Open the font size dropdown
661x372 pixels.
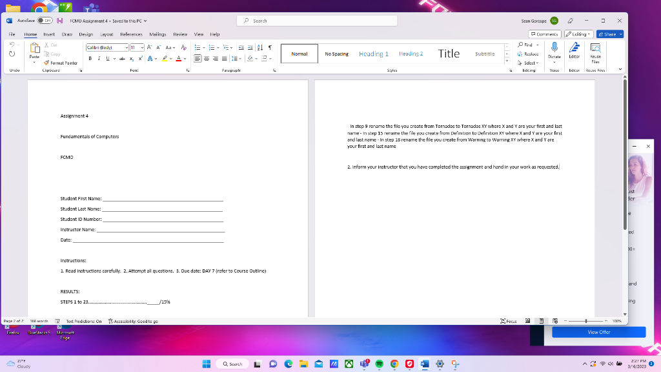coord(142,46)
